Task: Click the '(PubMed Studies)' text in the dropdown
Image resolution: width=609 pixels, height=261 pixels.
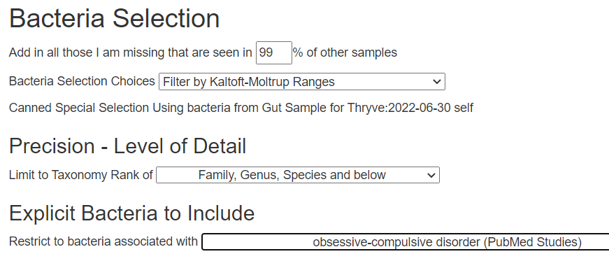Action: (533, 242)
